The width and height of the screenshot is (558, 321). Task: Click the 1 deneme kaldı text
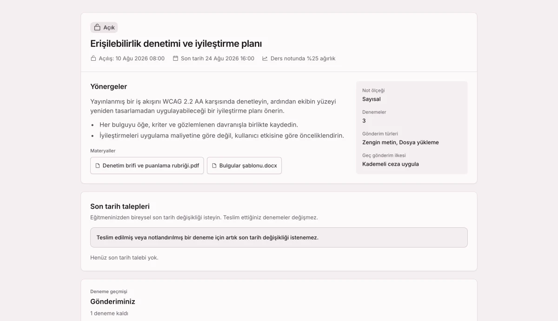coord(109,313)
